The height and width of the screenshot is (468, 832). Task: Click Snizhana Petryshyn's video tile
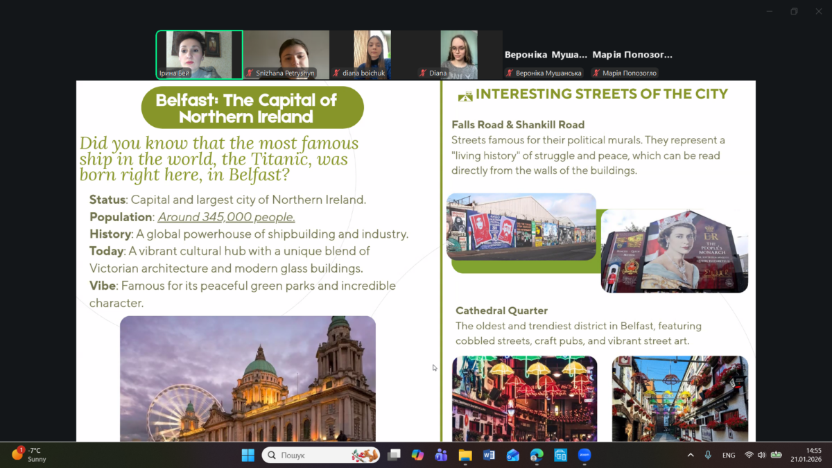[x=286, y=55]
